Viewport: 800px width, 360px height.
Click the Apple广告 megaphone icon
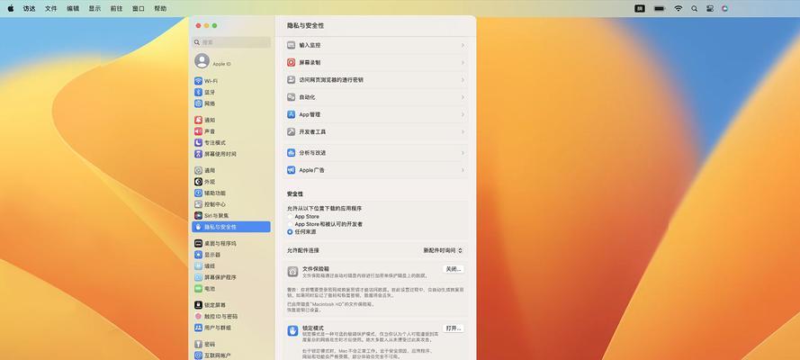click(x=292, y=170)
